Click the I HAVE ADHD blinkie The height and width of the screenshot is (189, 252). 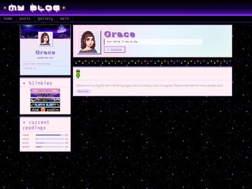(x=45, y=91)
